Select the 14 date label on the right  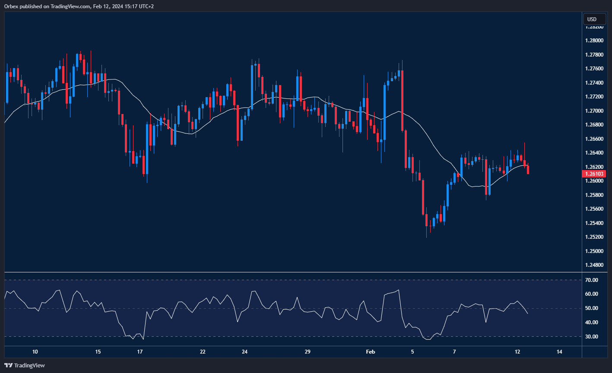coord(560,352)
